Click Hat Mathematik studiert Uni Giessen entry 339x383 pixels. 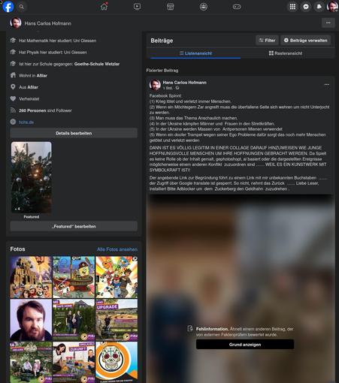[x=57, y=41]
